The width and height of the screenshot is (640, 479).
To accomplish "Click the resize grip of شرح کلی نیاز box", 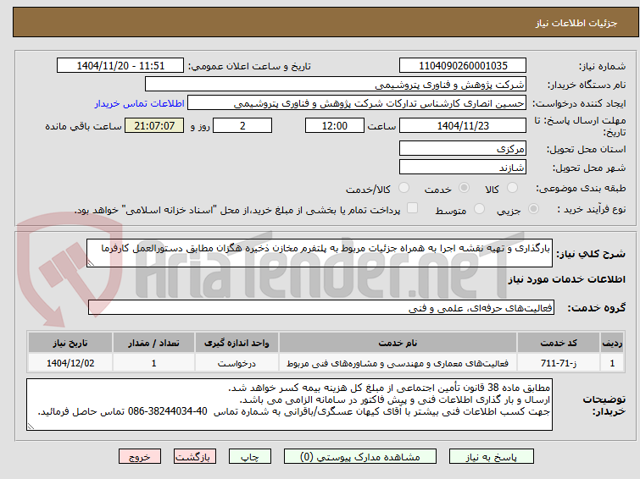I will (91, 263).
